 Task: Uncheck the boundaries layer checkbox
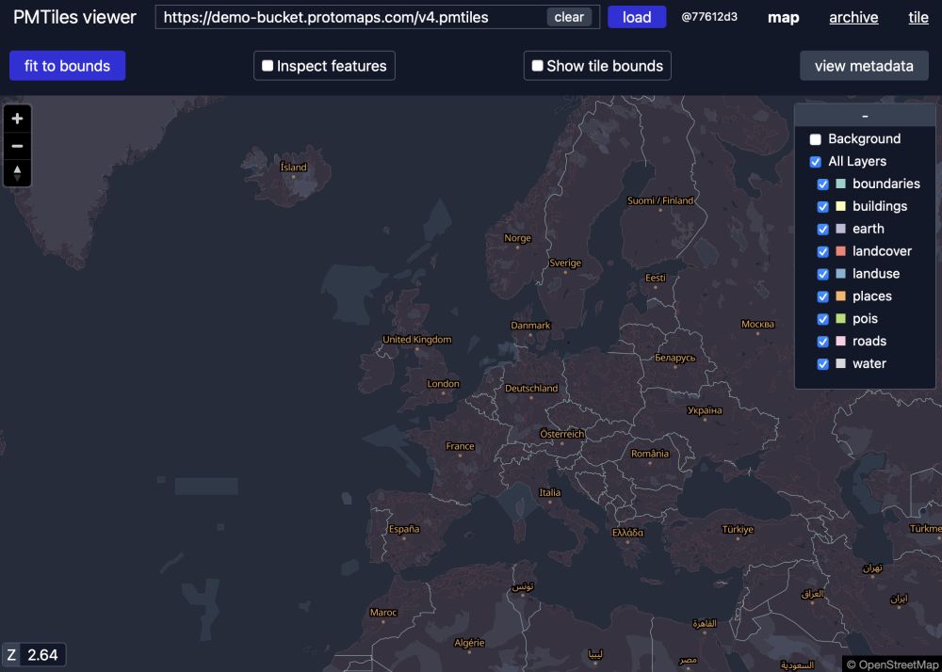coord(823,184)
